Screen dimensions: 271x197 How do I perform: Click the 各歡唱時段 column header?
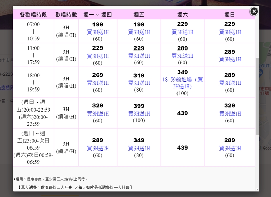pyautogui.click(x=33, y=15)
